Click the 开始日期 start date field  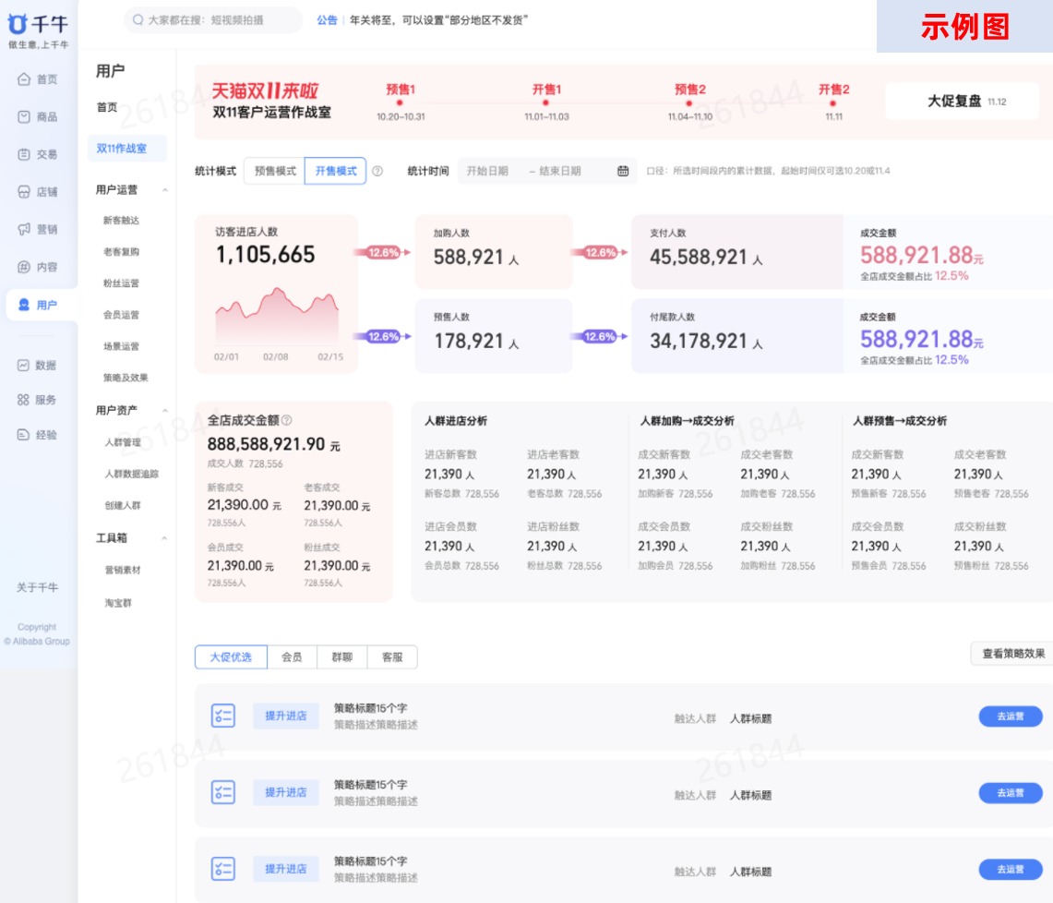pos(487,172)
